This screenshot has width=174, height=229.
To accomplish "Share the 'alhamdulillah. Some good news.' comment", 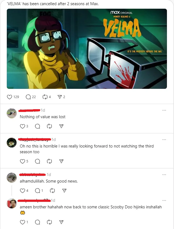I will tap(64, 190).
